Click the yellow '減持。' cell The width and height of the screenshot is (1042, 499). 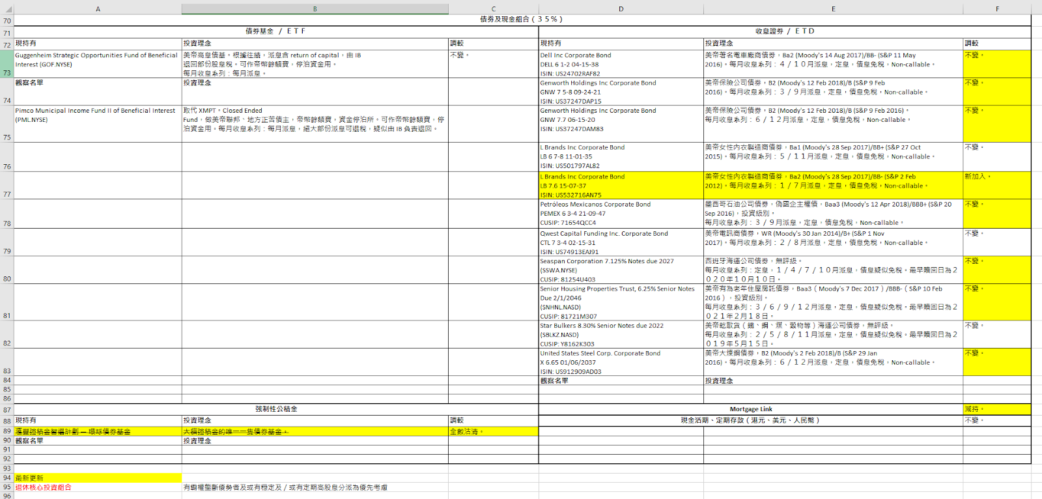(x=997, y=410)
